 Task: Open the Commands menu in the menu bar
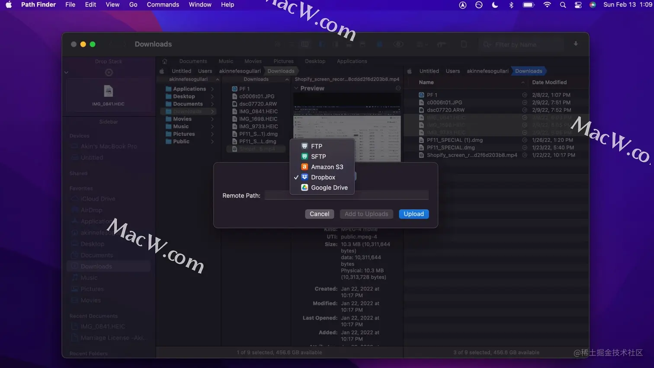click(x=163, y=5)
